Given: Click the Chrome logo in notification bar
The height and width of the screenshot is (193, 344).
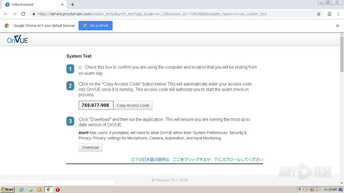Looking at the screenshot, I should (7, 26).
